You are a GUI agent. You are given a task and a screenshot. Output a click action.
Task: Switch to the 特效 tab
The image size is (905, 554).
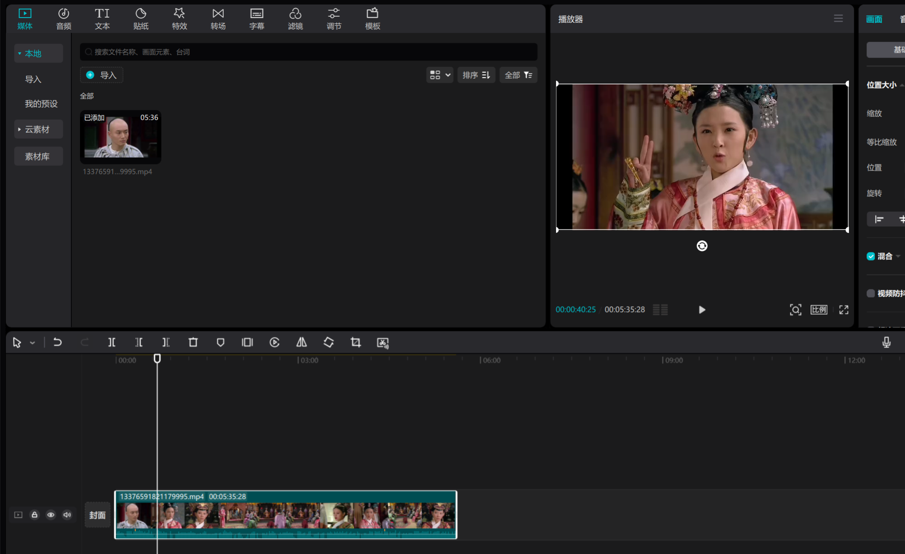[x=179, y=19]
